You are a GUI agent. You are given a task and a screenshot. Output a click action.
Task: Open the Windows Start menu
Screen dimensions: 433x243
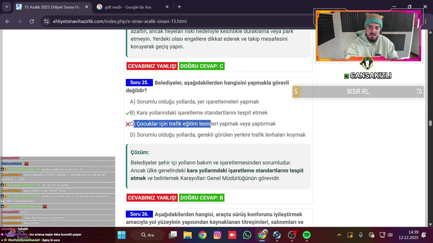(121, 235)
